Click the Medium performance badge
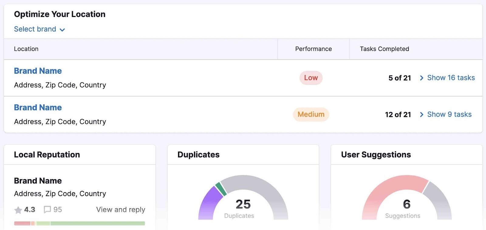 [311, 115]
